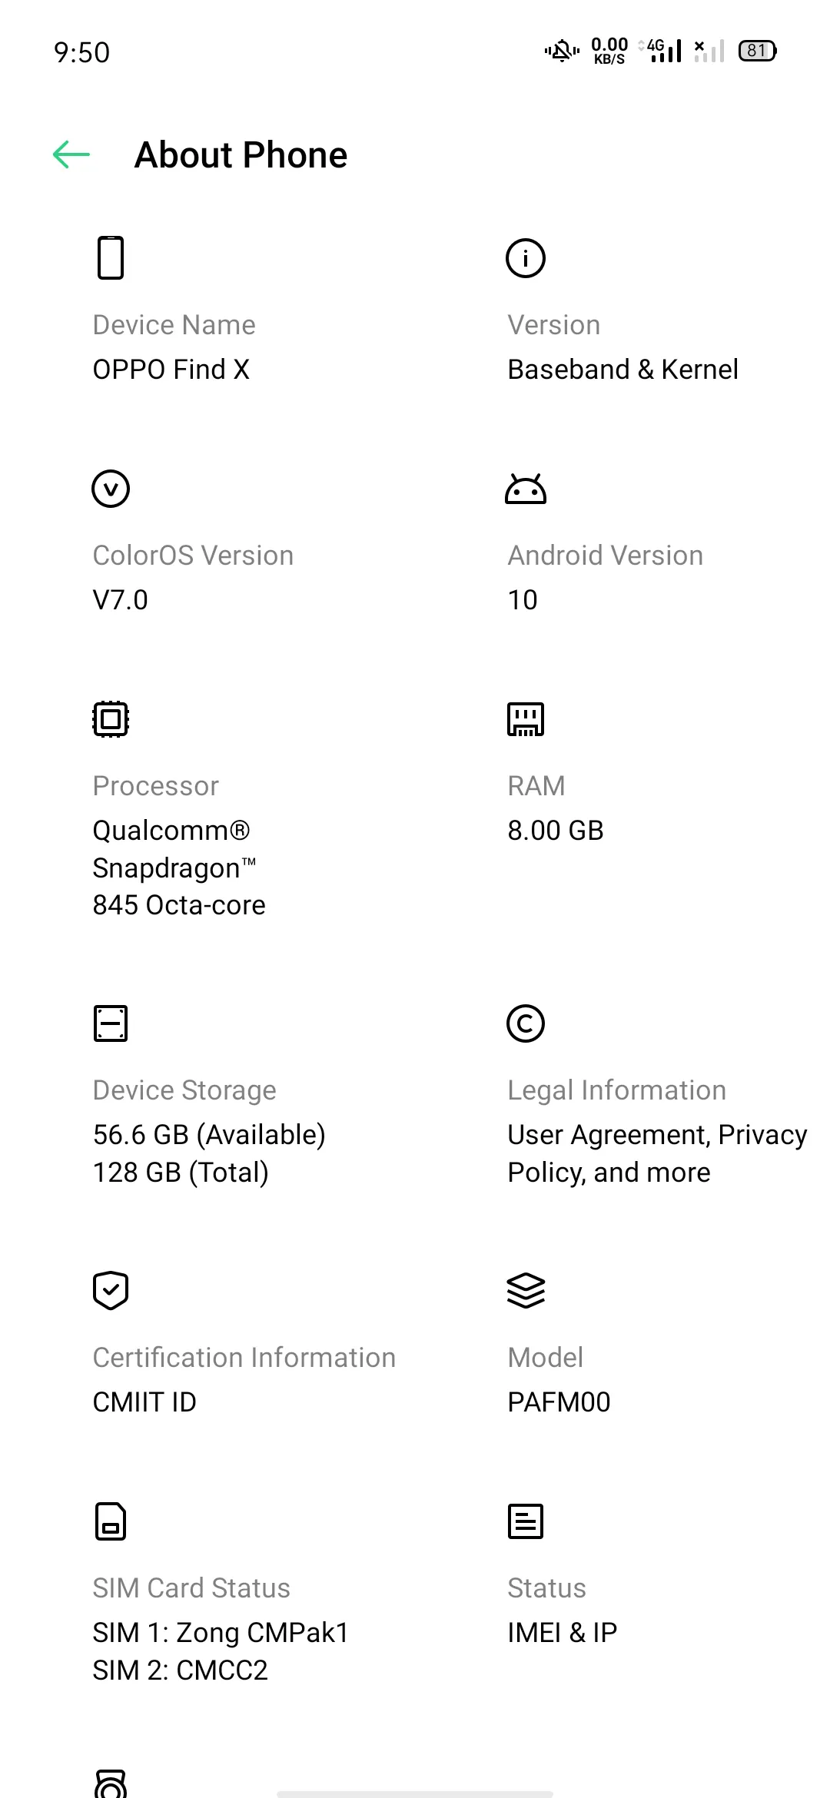Tap the Device Storage drive icon
The width and height of the screenshot is (830, 1798).
pyautogui.click(x=111, y=1023)
